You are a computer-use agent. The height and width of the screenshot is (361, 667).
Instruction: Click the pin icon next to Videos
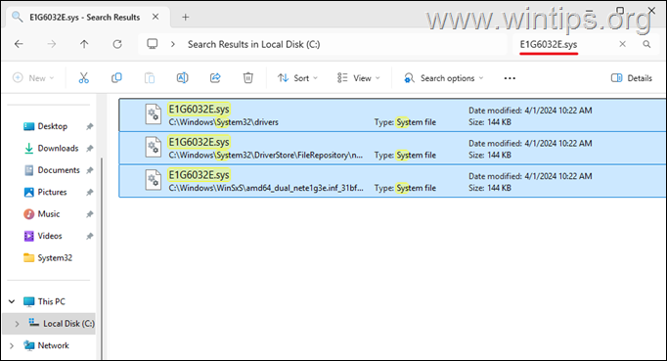tap(89, 236)
